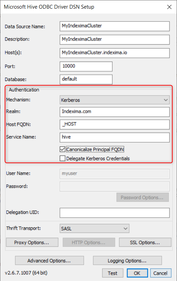
Task: Expand the Thrift Transport SASL dropdown
Action: [x=95, y=228]
